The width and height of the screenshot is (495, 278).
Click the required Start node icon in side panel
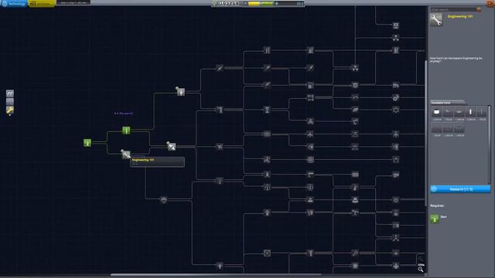click(435, 219)
